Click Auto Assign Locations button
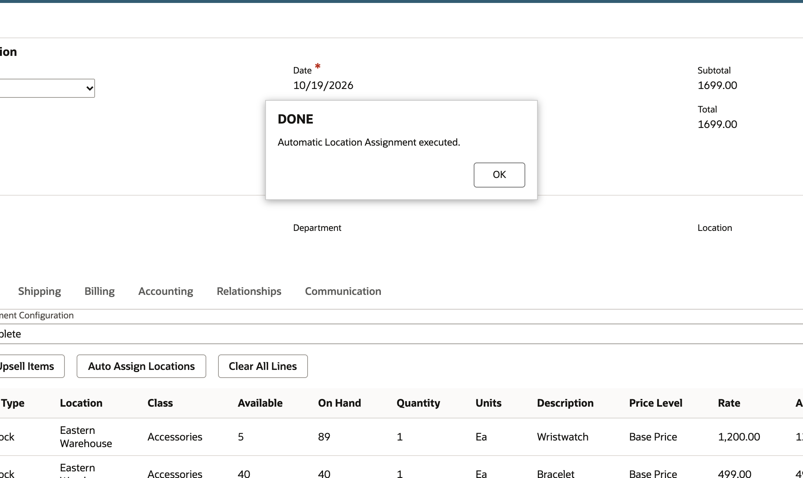The height and width of the screenshot is (478, 803). point(141,366)
